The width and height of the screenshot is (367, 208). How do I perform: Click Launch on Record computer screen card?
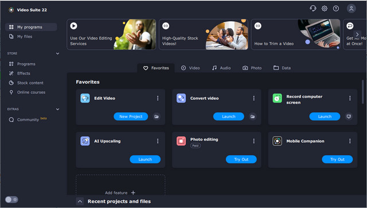pyautogui.click(x=325, y=116)
